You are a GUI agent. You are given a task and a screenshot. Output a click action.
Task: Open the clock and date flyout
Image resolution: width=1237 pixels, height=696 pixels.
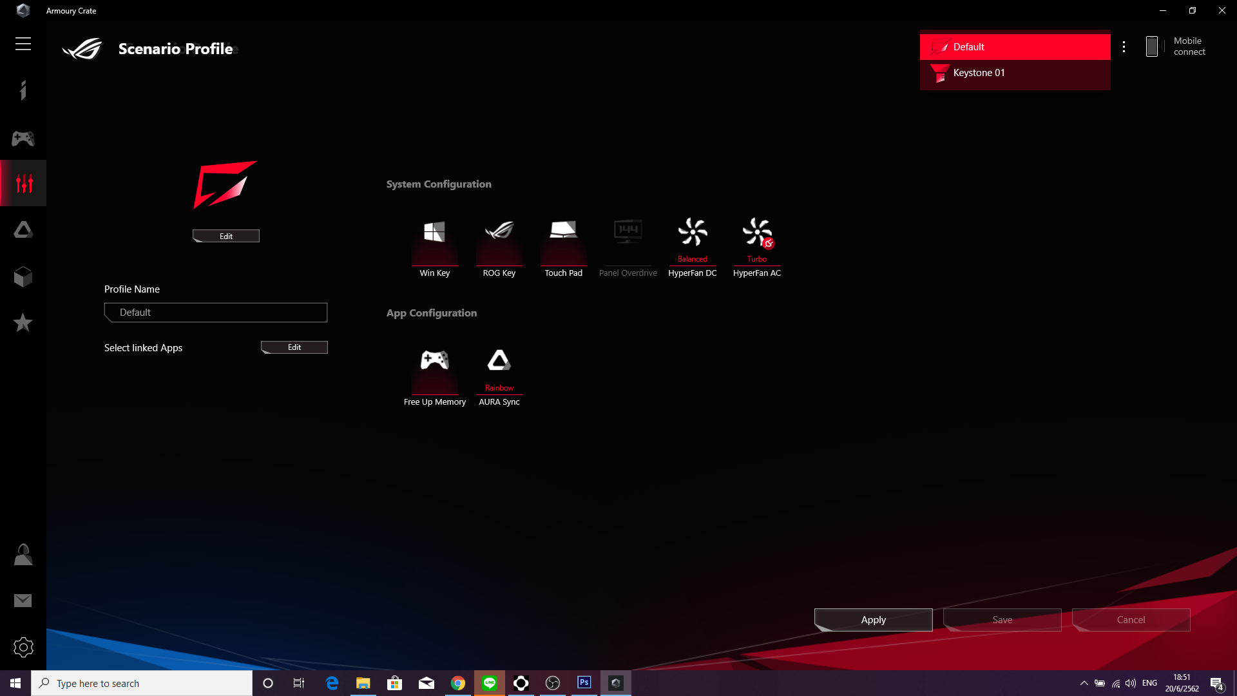point(1182,683)
